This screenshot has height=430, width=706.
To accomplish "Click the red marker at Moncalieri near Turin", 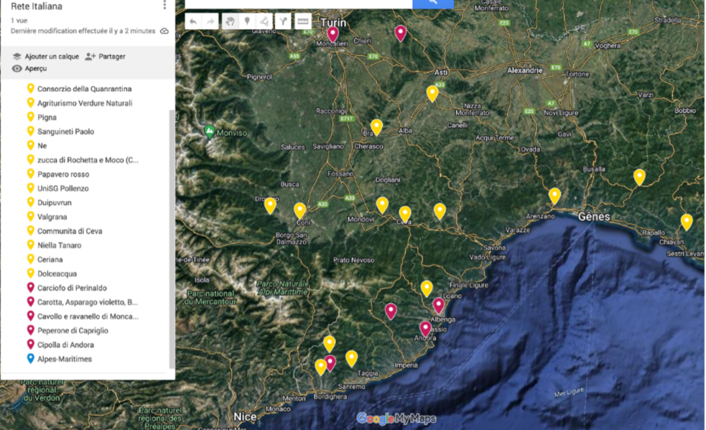I will (x=333, y=34).
